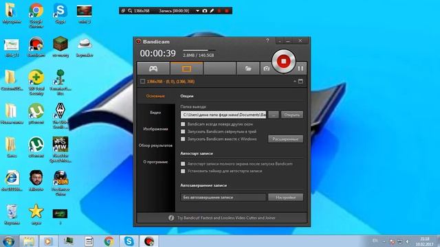440x247 pixels.
Task: Open the Изображения settings section
Action: (155, 129)
